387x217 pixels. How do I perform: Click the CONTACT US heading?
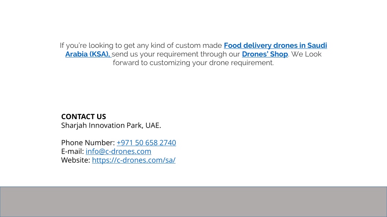coord(84,116)
